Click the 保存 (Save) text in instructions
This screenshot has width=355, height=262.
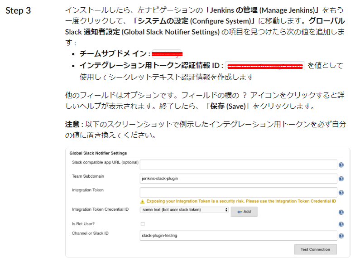pyautogui.click(x=228, y=106)
